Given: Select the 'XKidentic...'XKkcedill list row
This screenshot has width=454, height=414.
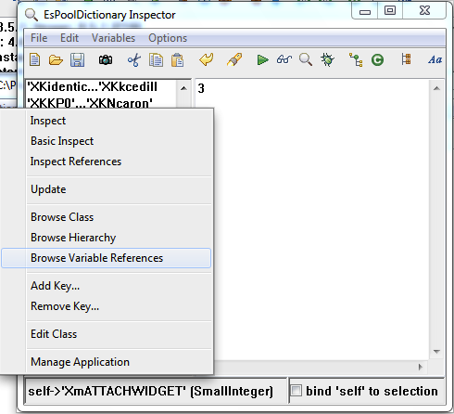Looking at the screenshot, I should 101,87.
